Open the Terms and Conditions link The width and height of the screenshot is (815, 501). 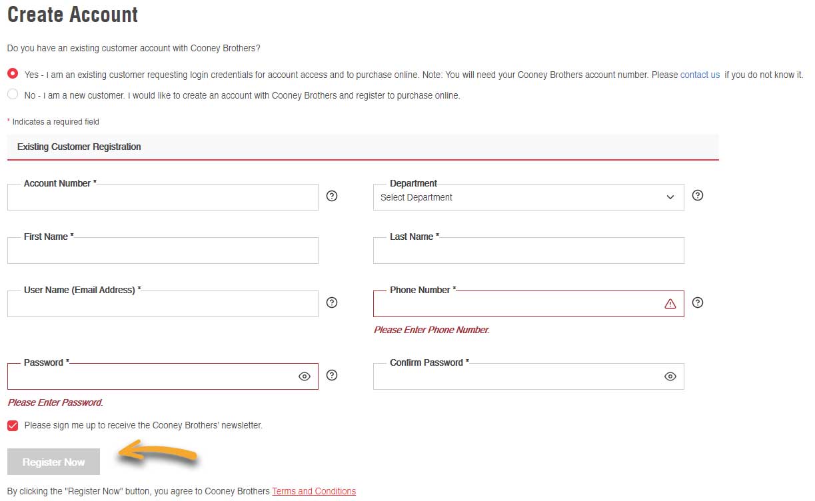coord(313,491)
